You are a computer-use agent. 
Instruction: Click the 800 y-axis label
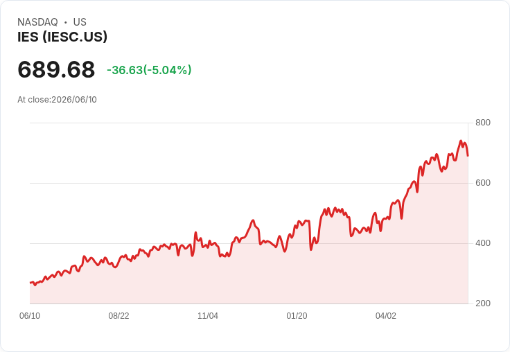pyautogui.click(x=483, y=123)
